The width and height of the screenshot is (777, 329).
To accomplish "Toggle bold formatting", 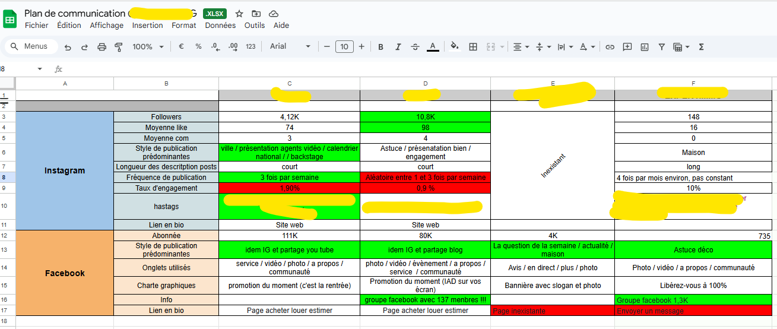I will point(380,47).
